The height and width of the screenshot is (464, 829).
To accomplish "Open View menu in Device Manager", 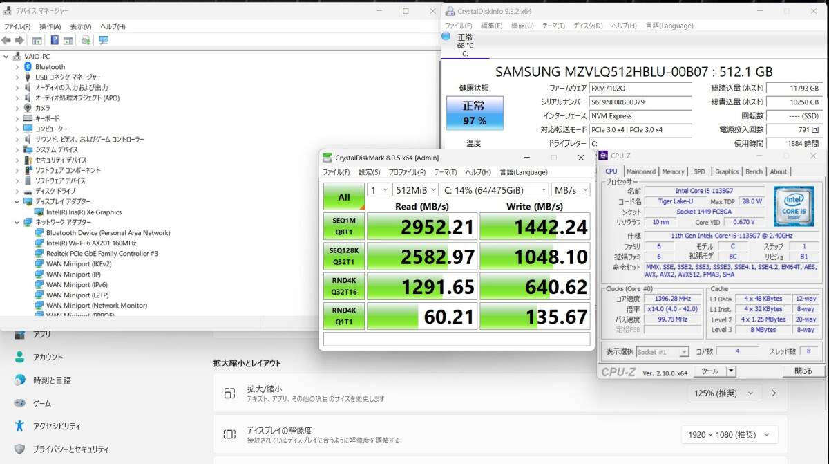I will click(81, 26).
